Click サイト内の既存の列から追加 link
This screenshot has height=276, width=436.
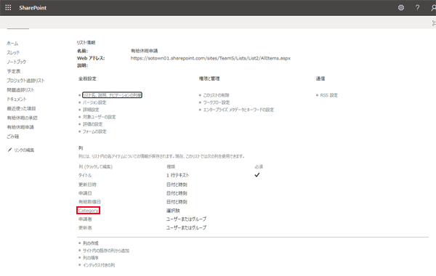pyautogui.click(x=106, y=251)
